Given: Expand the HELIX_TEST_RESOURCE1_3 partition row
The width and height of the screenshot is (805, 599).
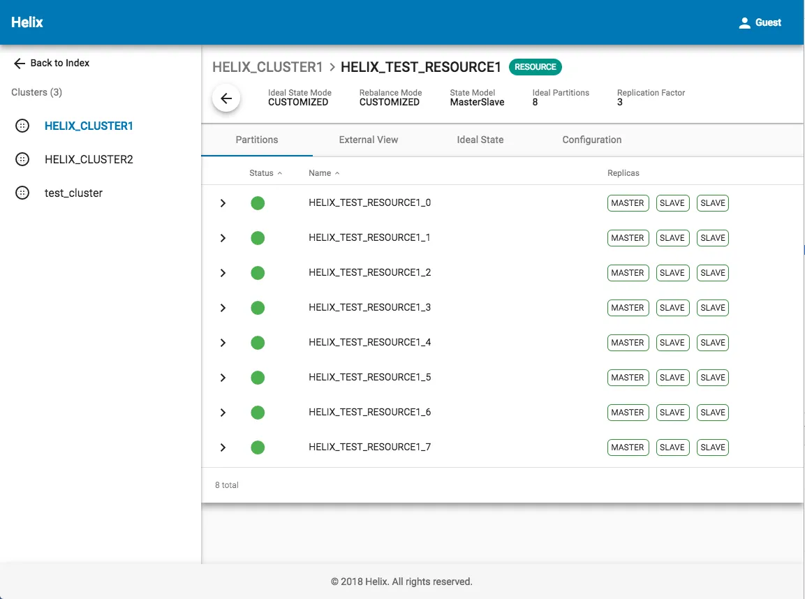Looking at the screenshot, I should (223, 308).
